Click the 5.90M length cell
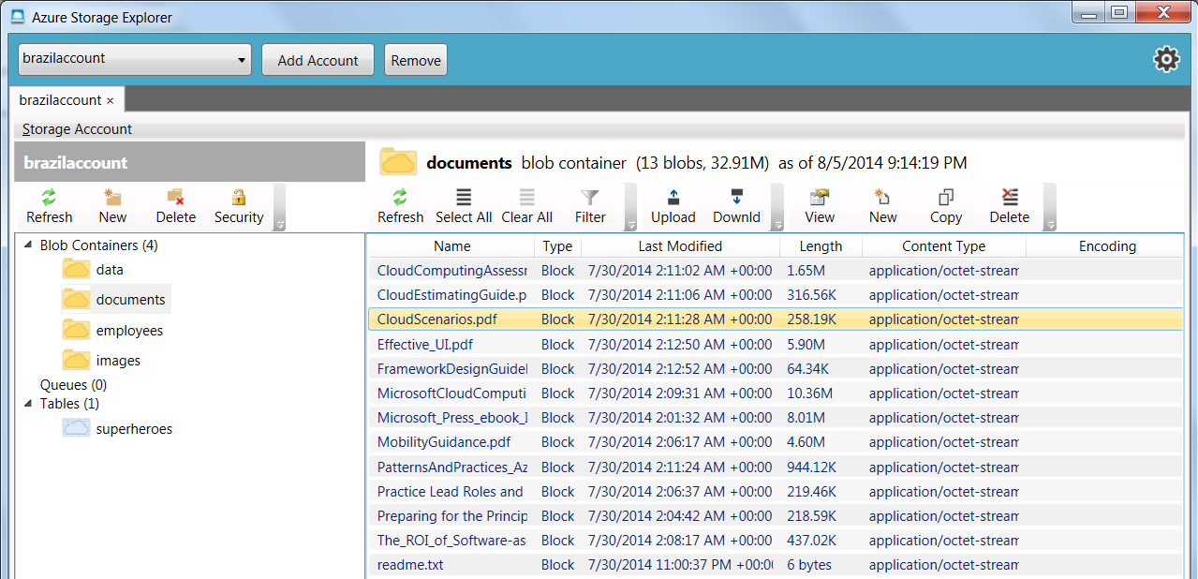This screenshot has width=1198, height=579. (x=806, y=344)
